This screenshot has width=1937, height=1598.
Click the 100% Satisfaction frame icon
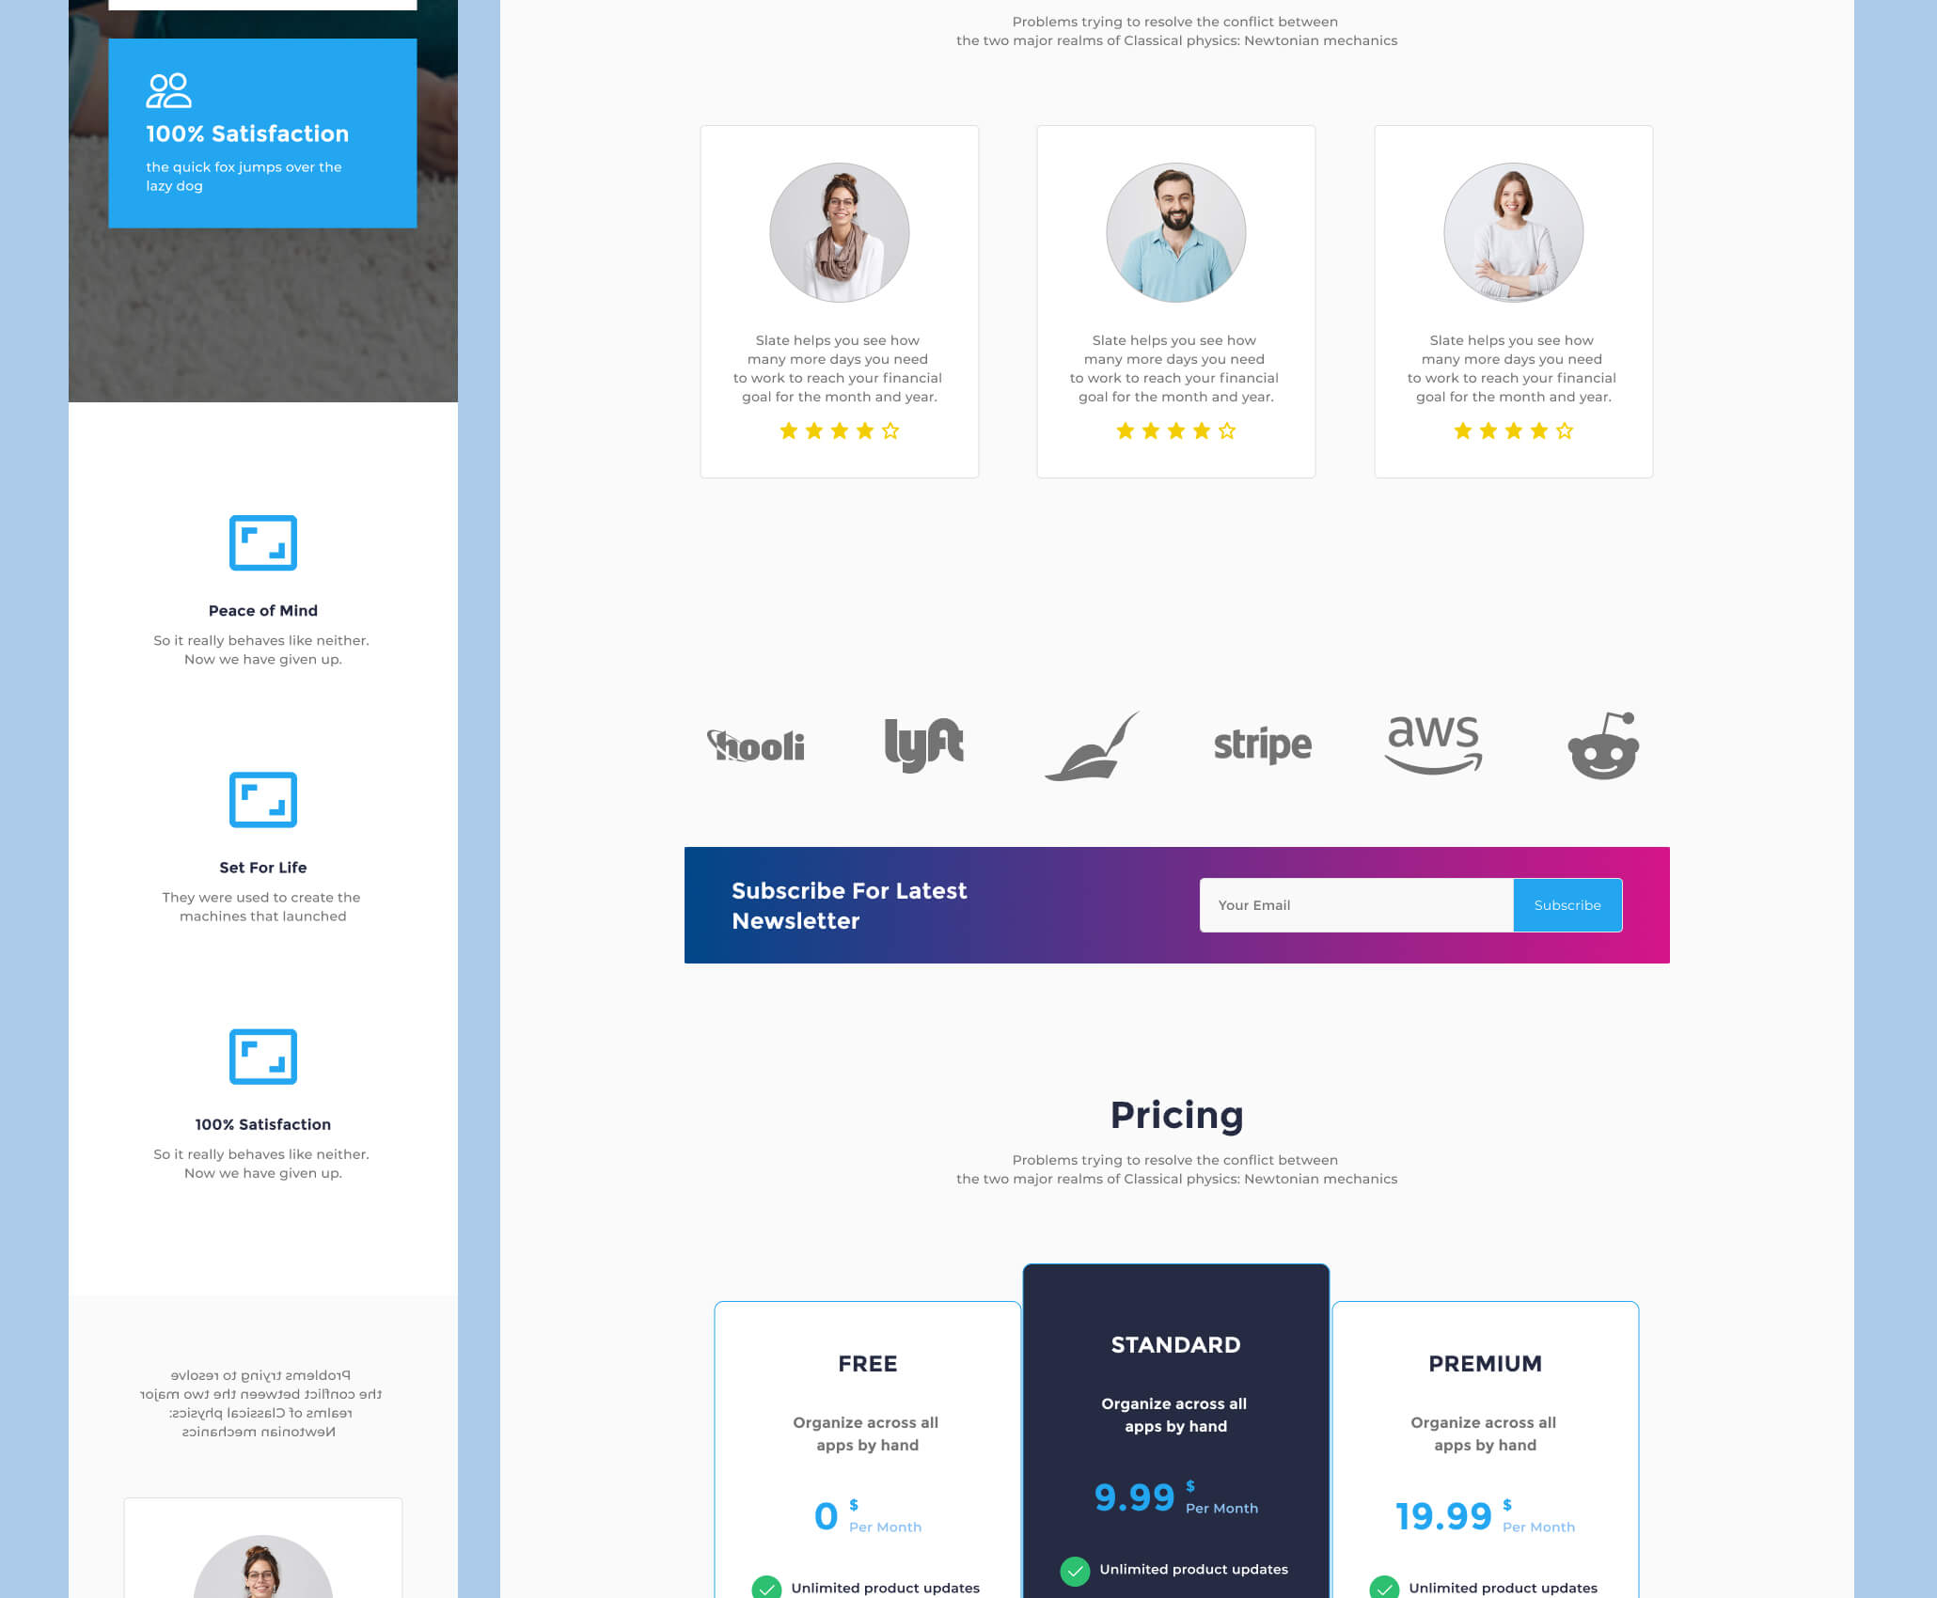262,1057
